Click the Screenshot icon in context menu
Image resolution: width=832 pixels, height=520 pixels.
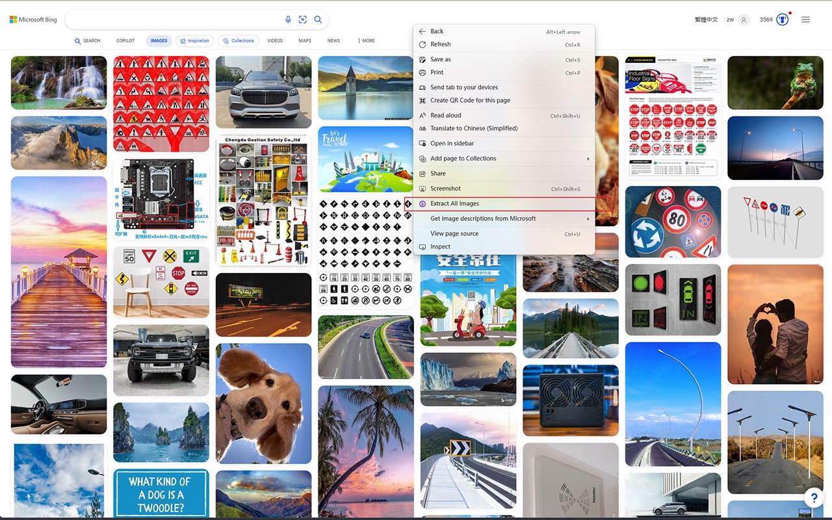pos(422,188)
